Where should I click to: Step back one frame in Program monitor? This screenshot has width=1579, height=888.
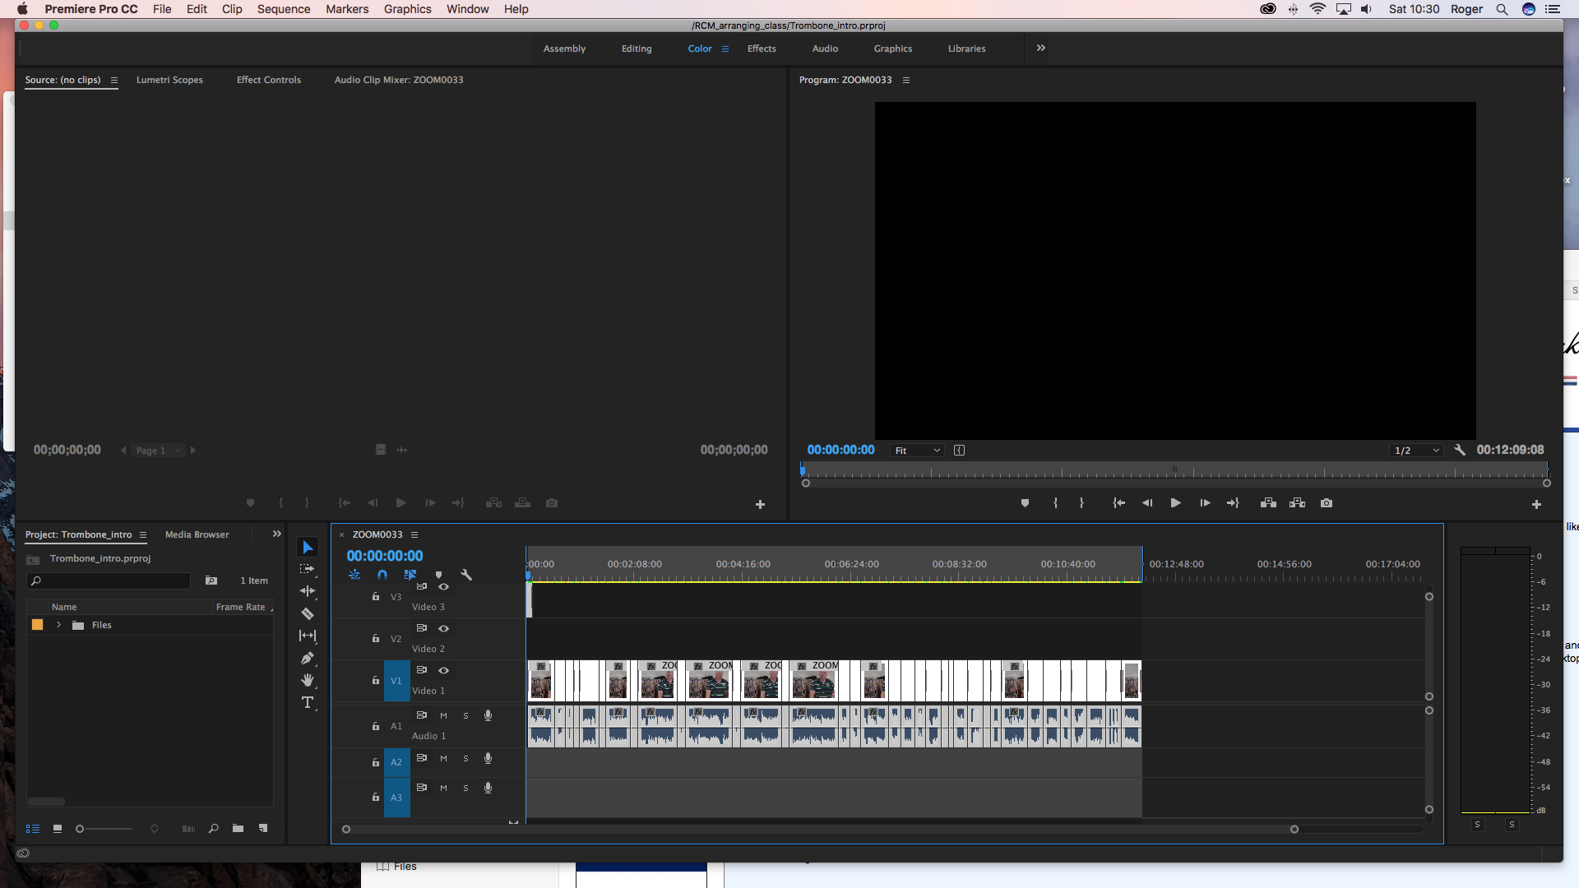(1147, 503)
